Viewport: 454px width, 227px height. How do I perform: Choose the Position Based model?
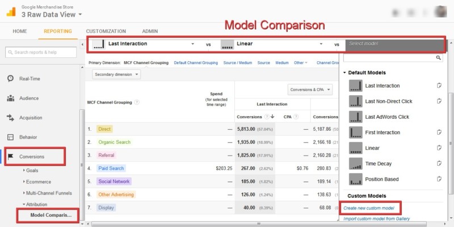(382, 179)
